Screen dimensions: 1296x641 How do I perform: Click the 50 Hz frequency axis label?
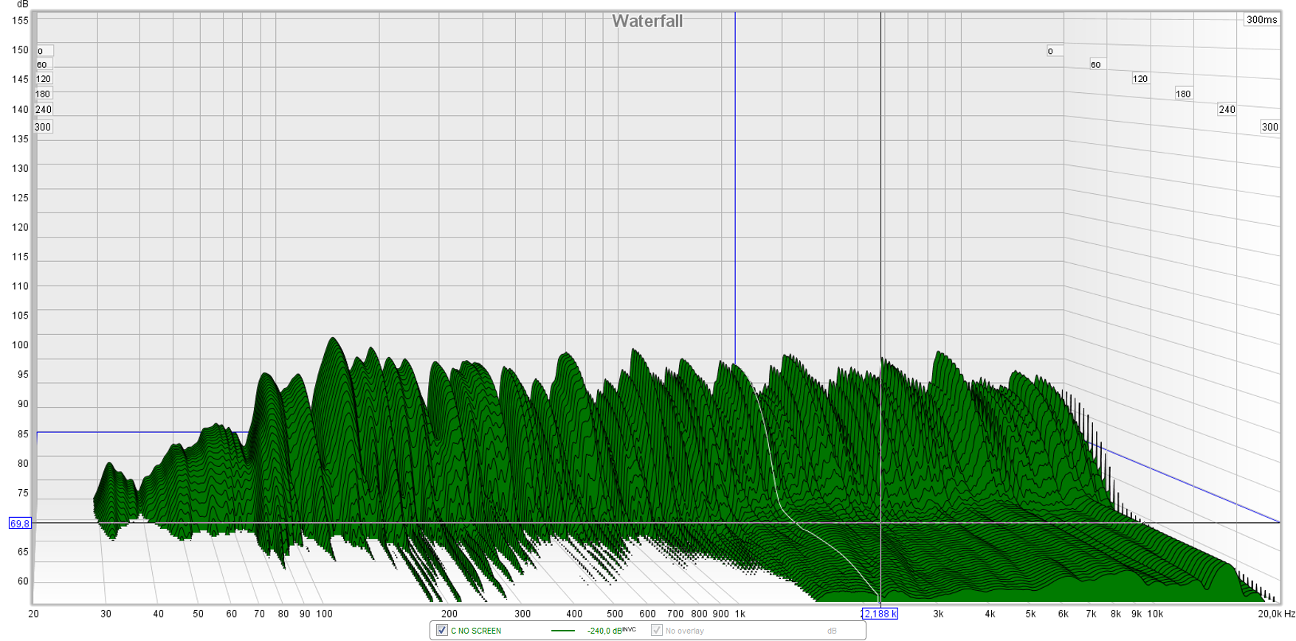click(x=198, y=614)
